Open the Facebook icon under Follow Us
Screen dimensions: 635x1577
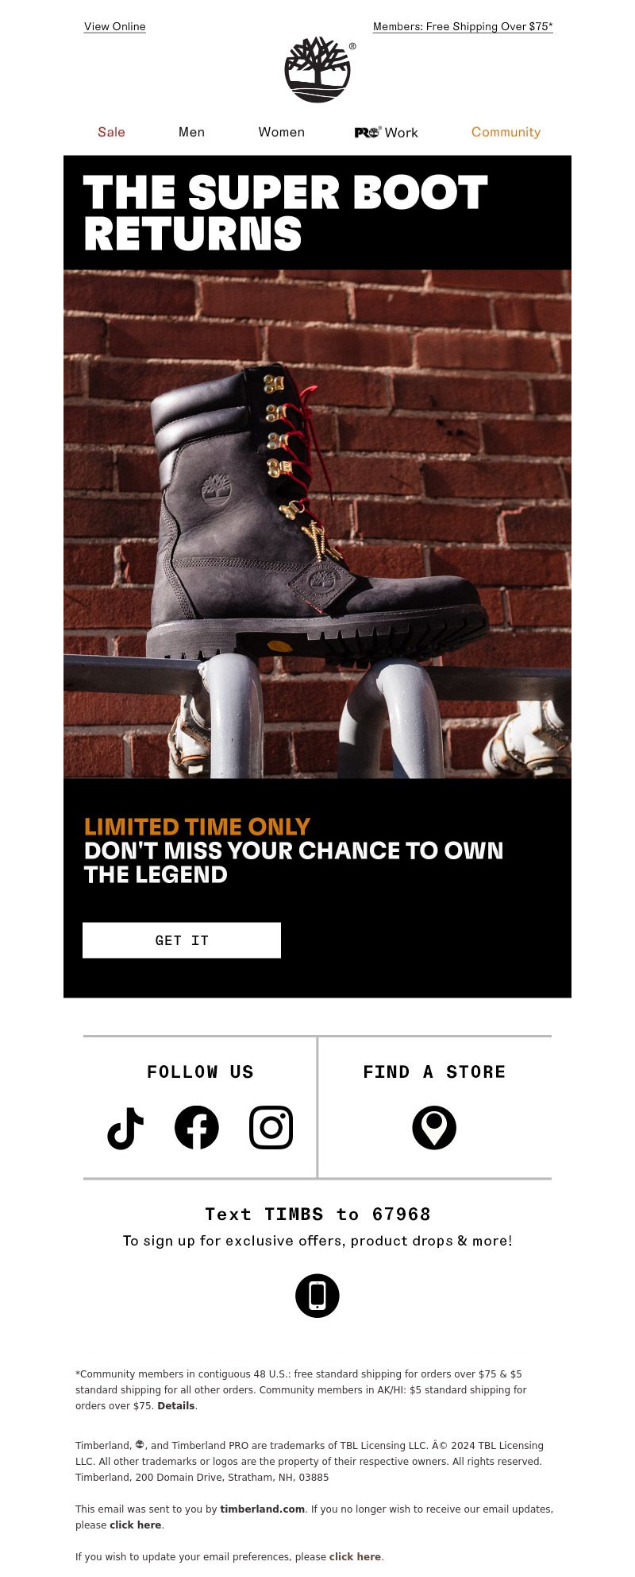197,1127
